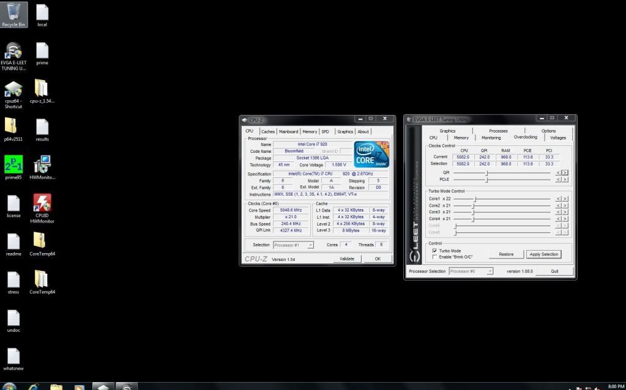The height and width of the screenshot is (390, 626).
Task: Click the PCI-E slider handle
Action: [486, 180]
